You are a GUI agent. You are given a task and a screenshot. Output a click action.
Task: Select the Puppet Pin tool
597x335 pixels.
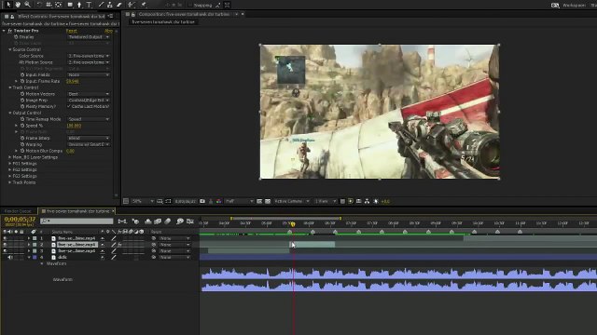pyautogui.click(x=144, y=5)
